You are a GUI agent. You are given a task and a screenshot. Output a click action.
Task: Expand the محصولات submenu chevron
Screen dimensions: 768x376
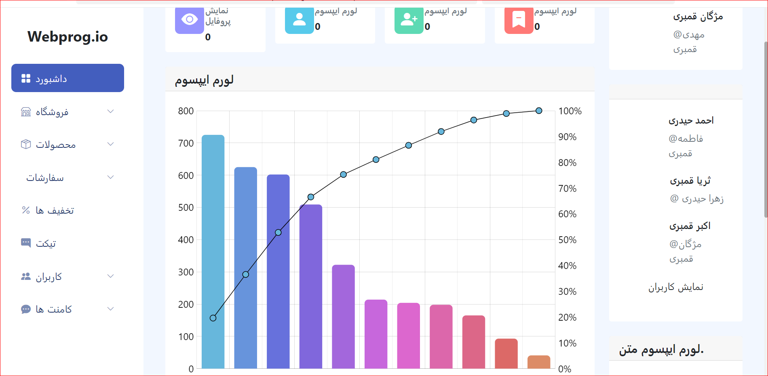pyautogui.click(x=110, y=144)
